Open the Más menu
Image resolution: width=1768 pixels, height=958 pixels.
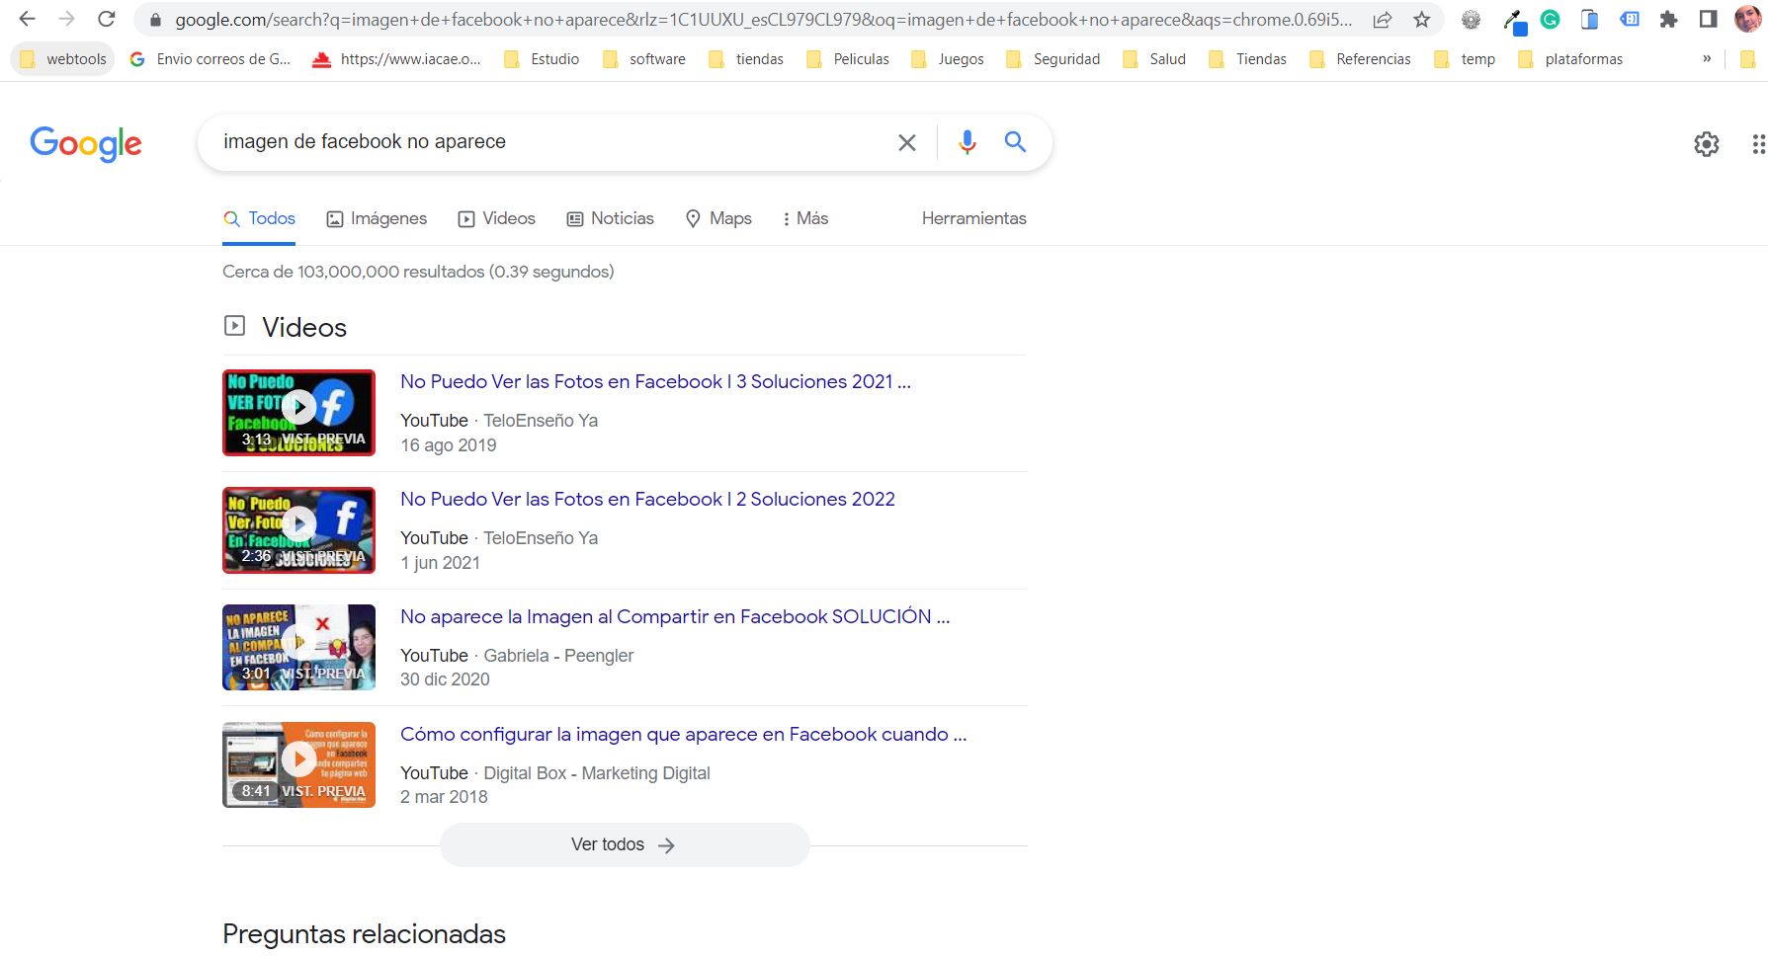pyautogui.click(x=805, y=218)
